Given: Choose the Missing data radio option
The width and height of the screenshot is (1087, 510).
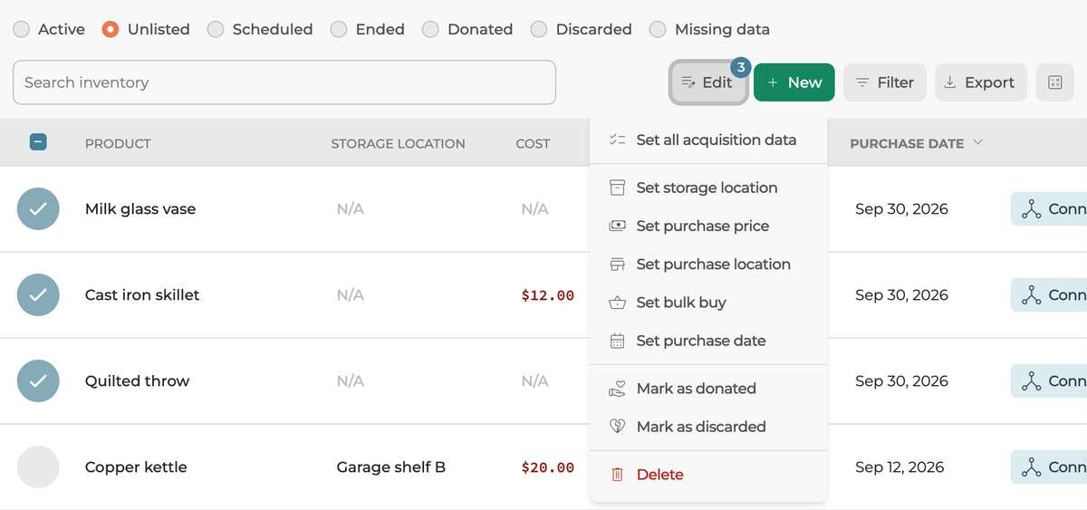Looking at the screenshot, I should click(659, 29).
